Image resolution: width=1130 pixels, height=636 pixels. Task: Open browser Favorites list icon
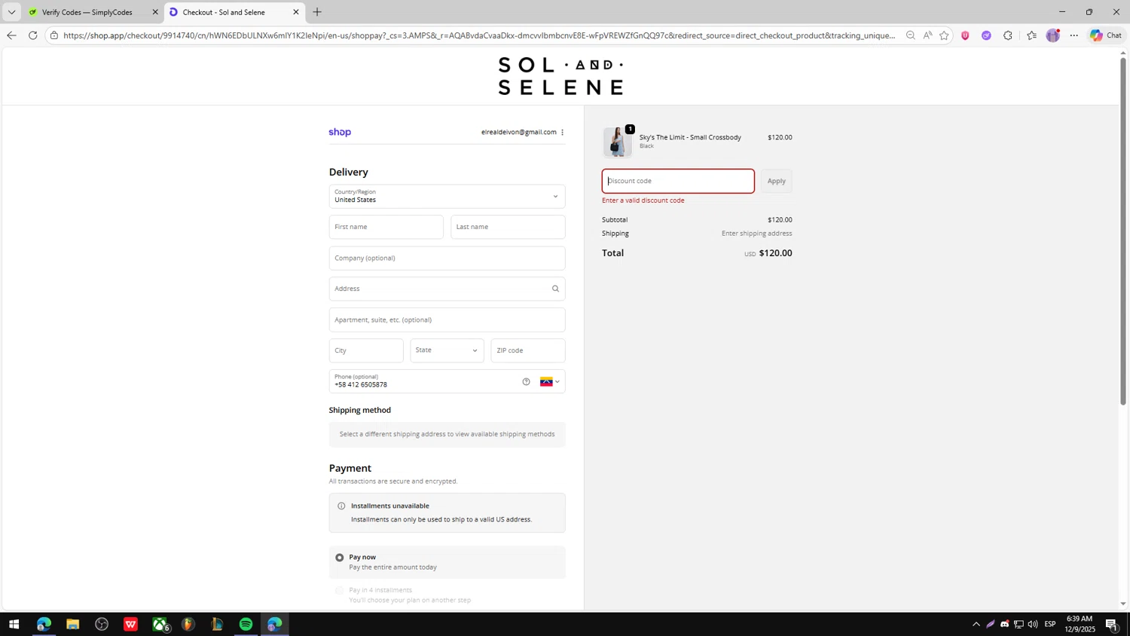1031,35
